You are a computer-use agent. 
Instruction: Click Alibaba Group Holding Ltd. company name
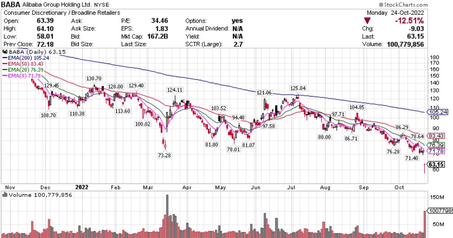57,5
